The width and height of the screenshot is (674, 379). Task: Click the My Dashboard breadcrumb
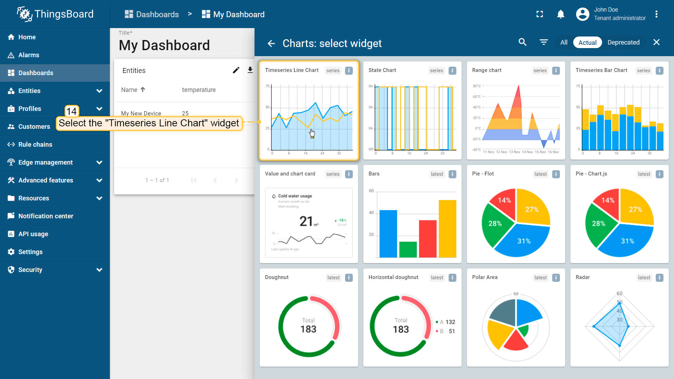tap(233, 14)
